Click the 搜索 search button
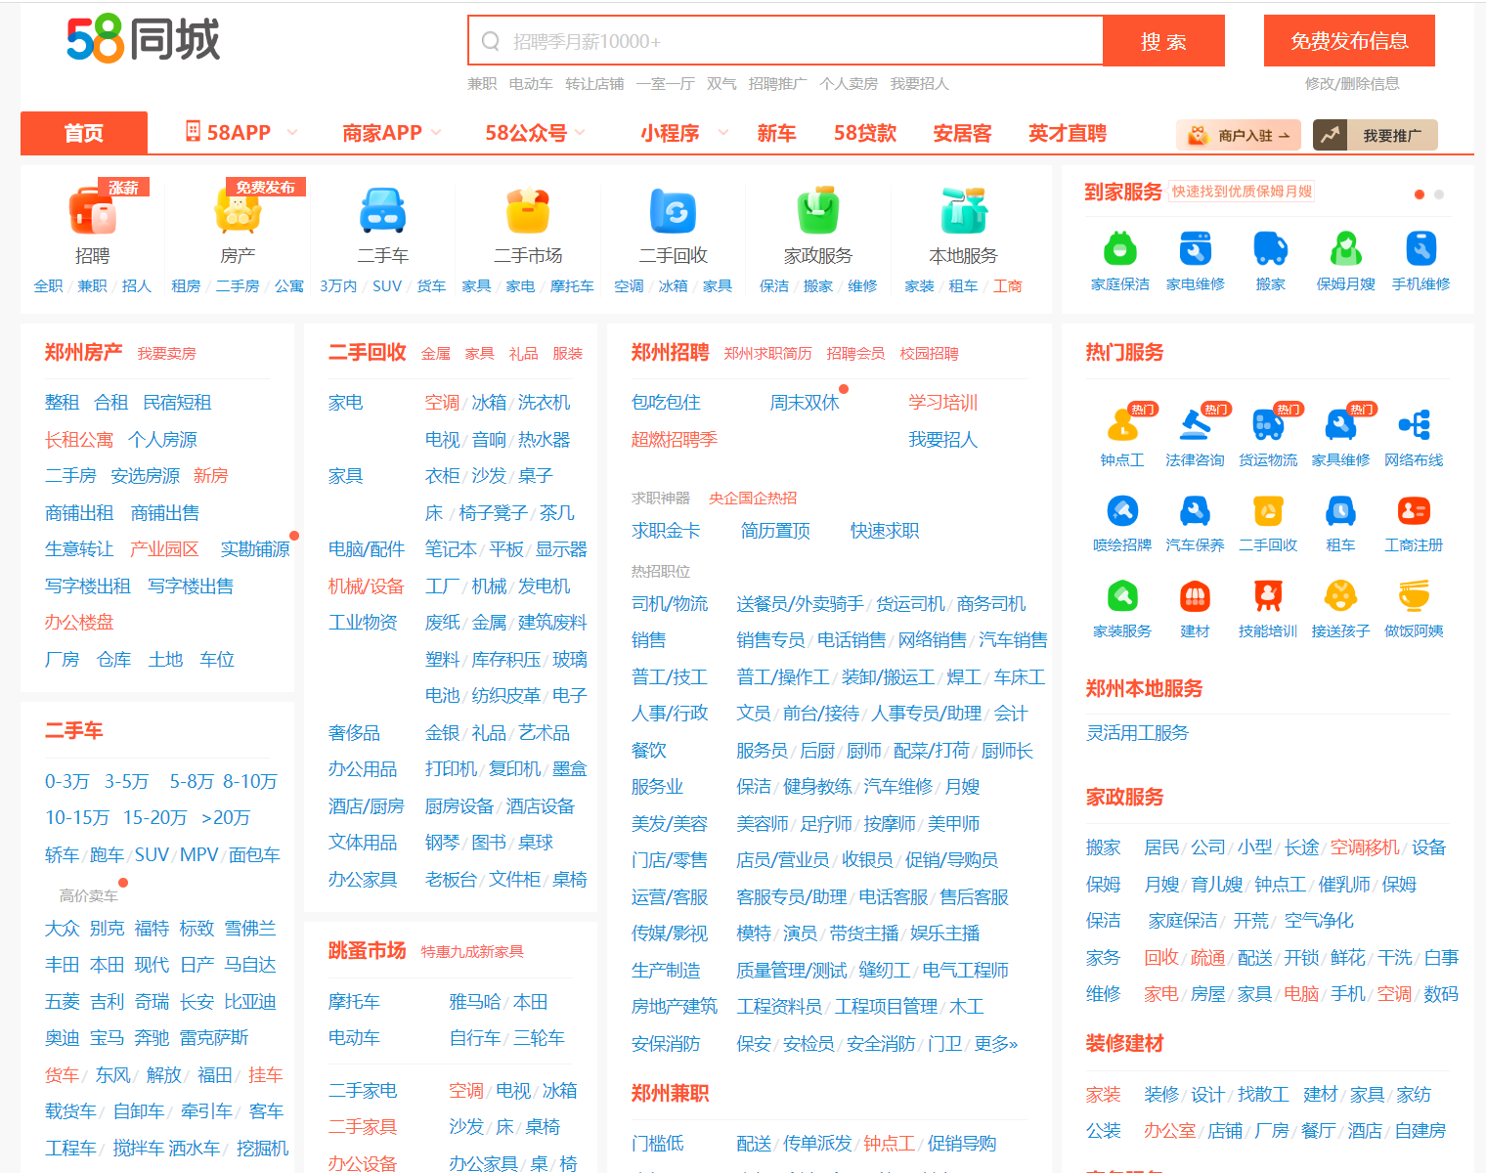Image resolution: width=1486 pixels, height=1173 pixels. click(x=1163, y=41)
